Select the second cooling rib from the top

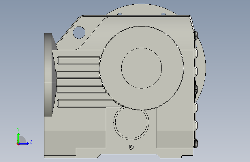[x=78, y=75]
